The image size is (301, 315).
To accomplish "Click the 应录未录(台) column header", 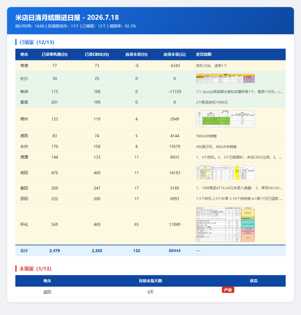I will click(137, 55).
